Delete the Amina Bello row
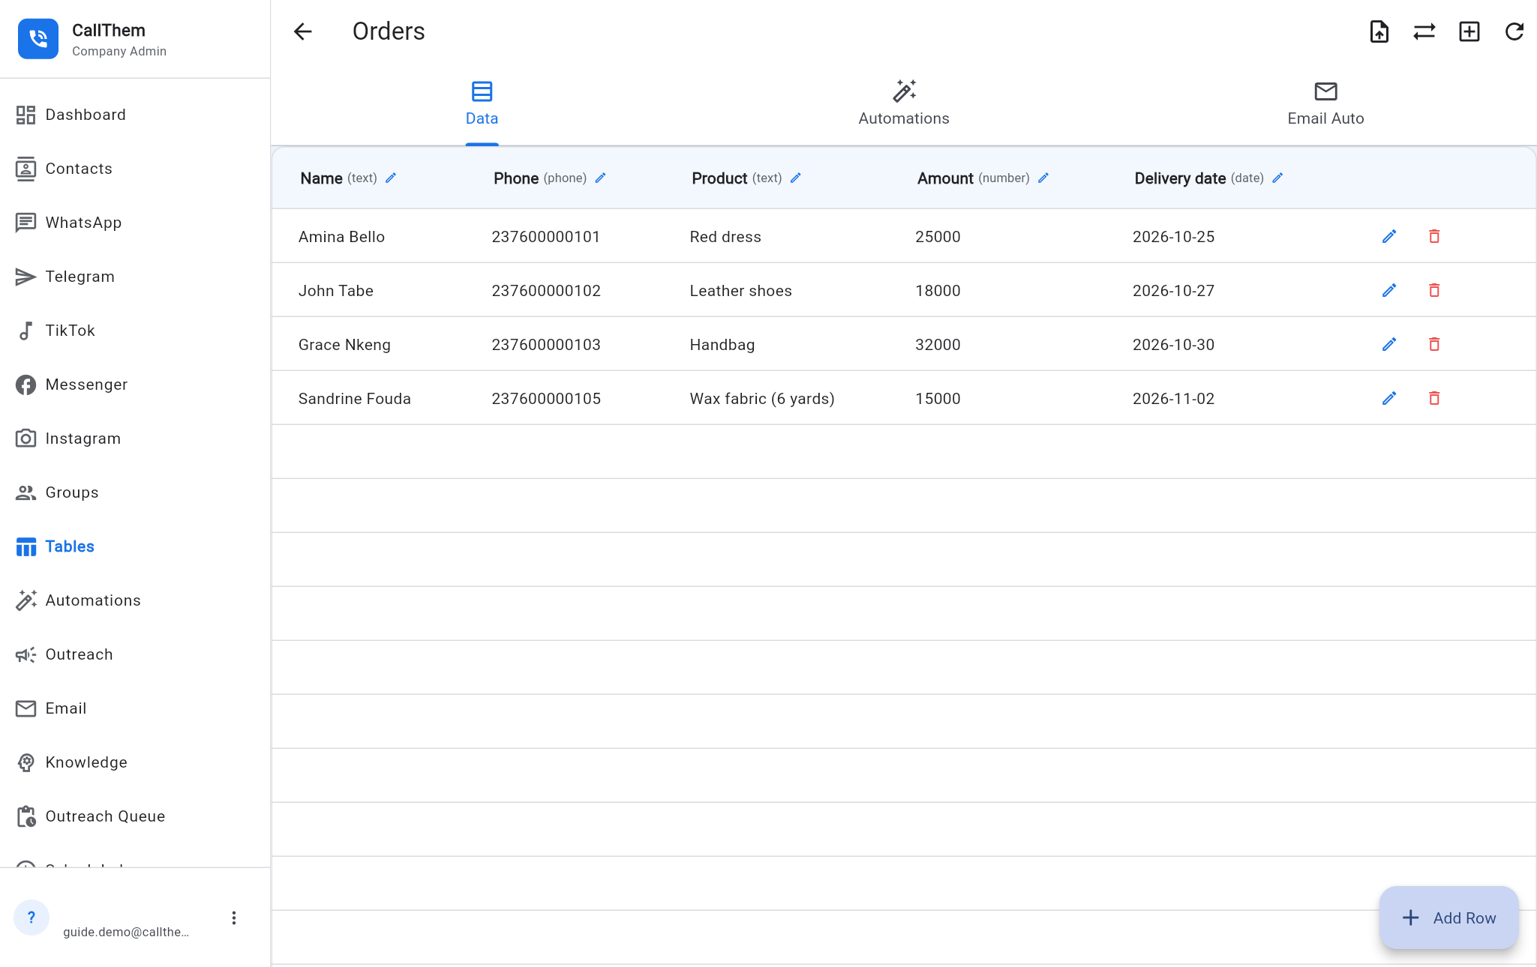This screenshot has height=967, width=1537. pos(1434,237)
